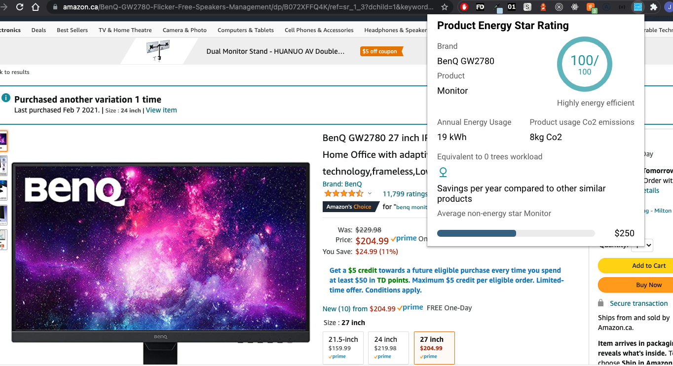
Task: Choose the 27 inch size option
Action: (434, 348)
